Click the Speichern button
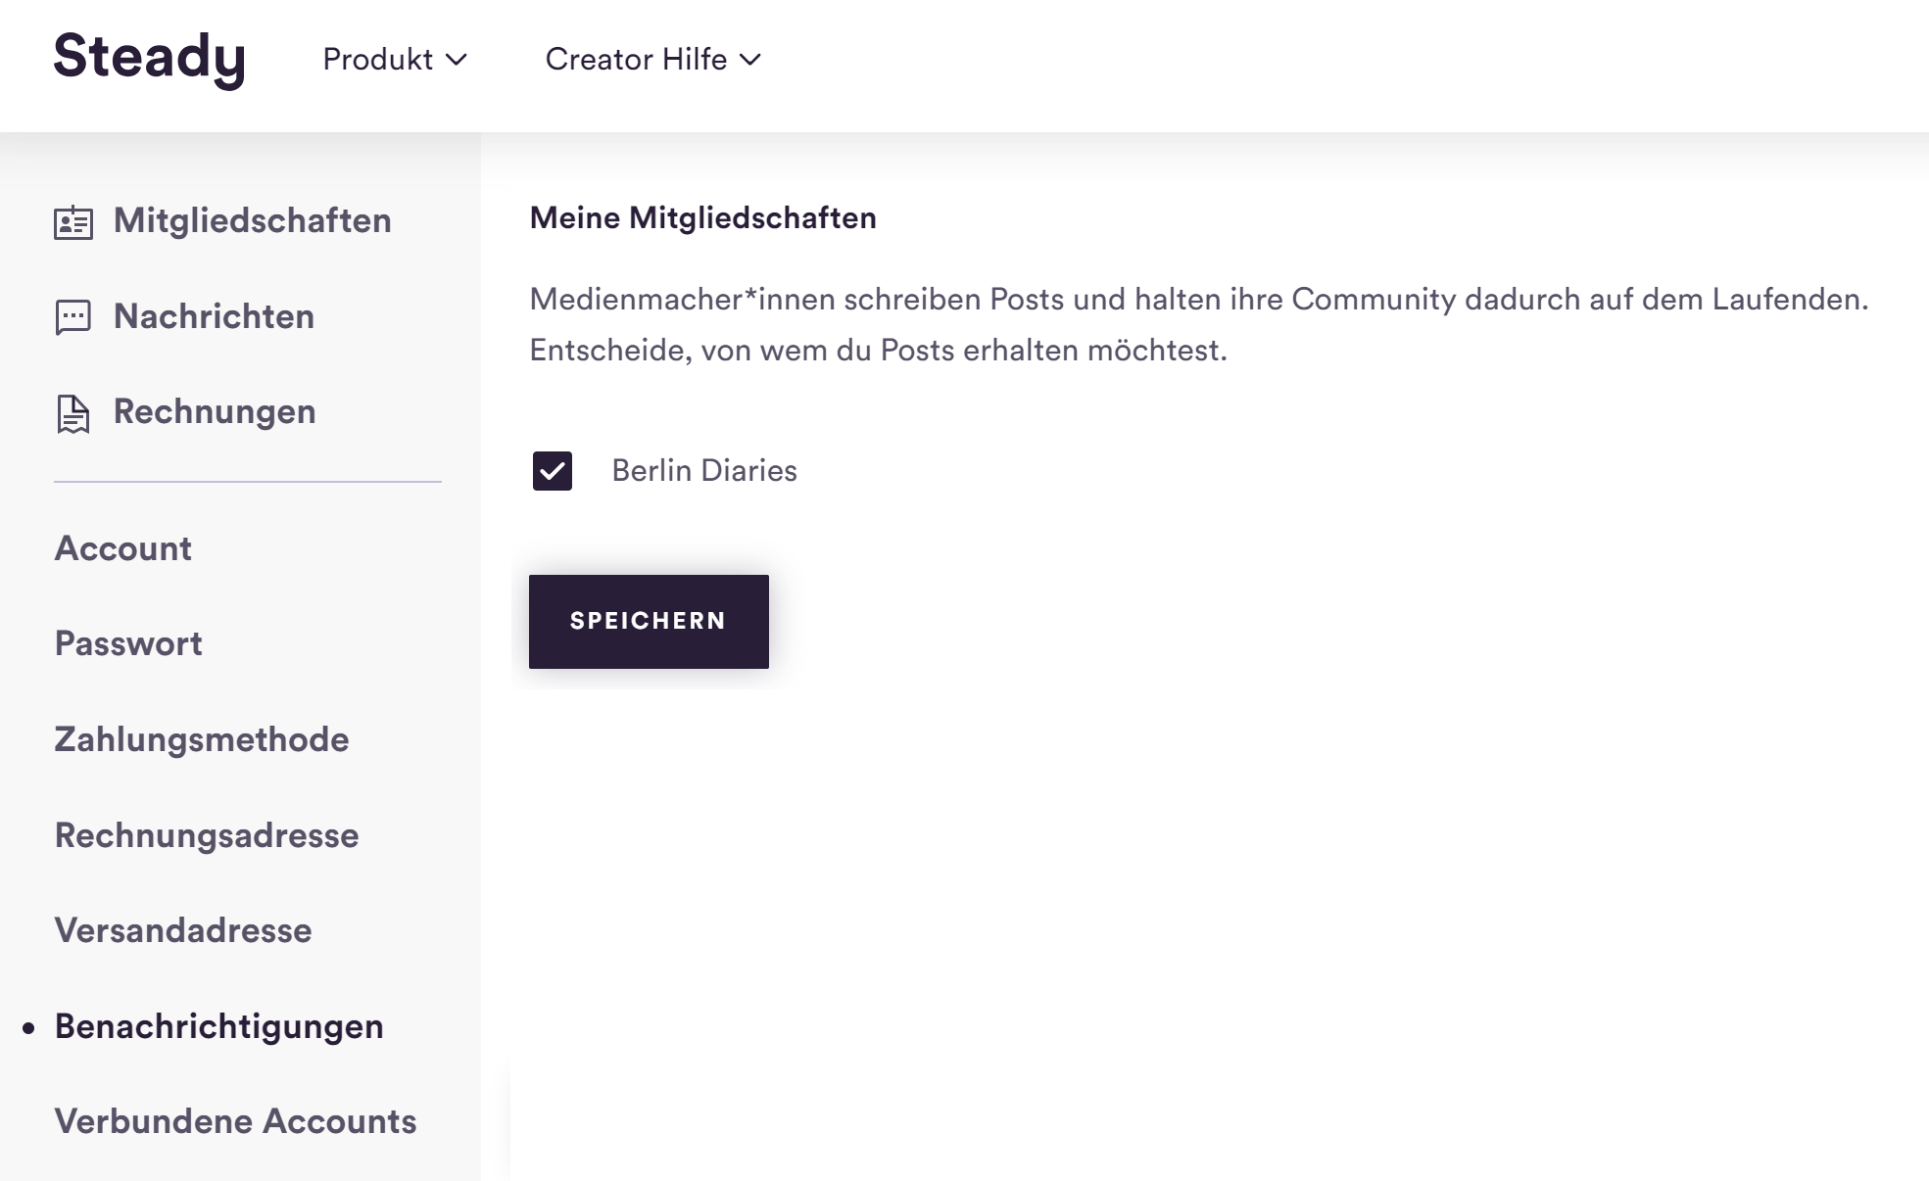 click(649, 622)
